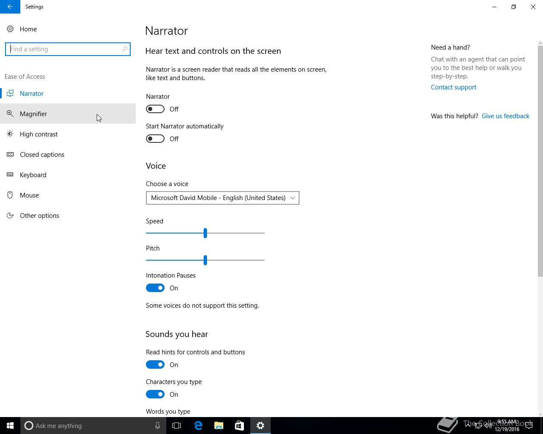This screenshot has height=434, width=543.
Task: Click the Speed slider thumb
Action: [x=205, y=233]
